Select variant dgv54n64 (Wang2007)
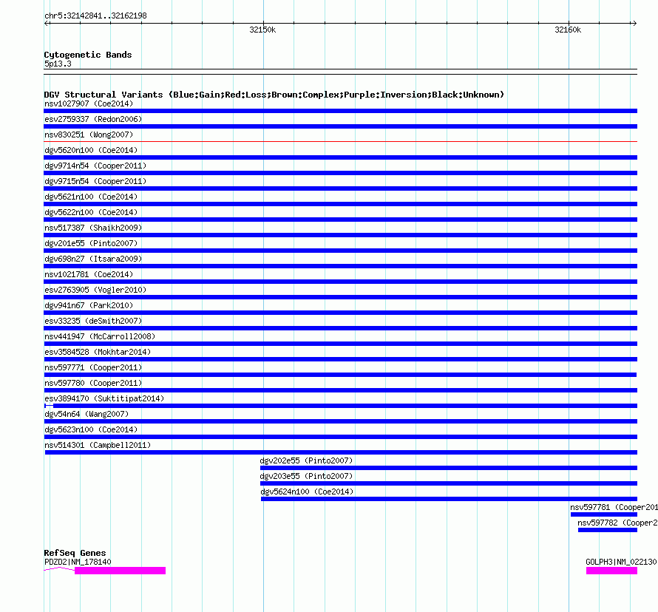Viewport: 658px width, 612px height. tap(87, 414)
